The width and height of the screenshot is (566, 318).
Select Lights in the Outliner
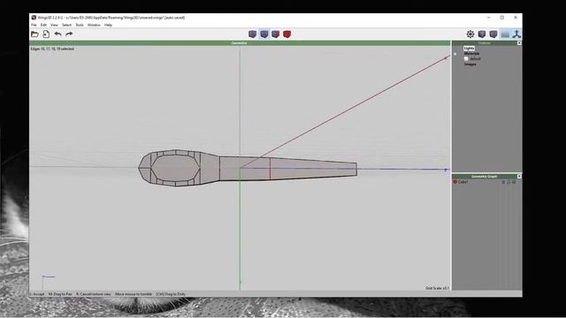tap(469, 48)
